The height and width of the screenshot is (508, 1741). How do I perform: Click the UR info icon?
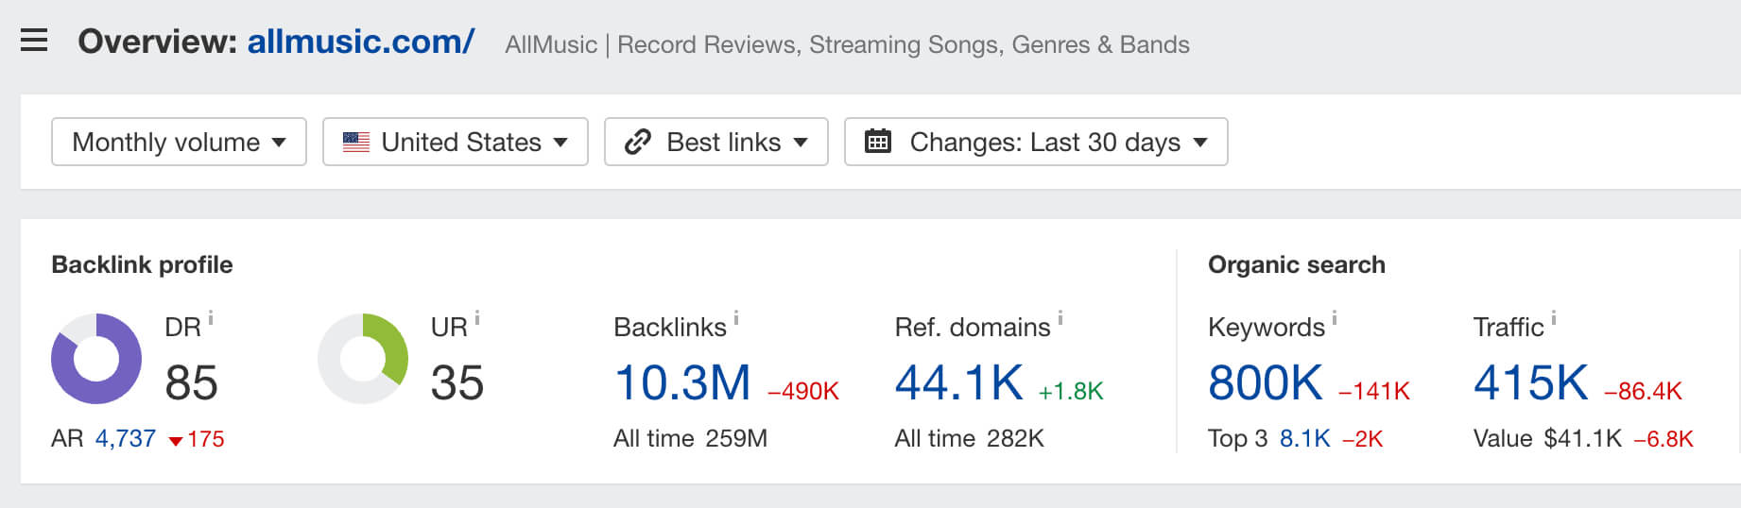[477, 319]
